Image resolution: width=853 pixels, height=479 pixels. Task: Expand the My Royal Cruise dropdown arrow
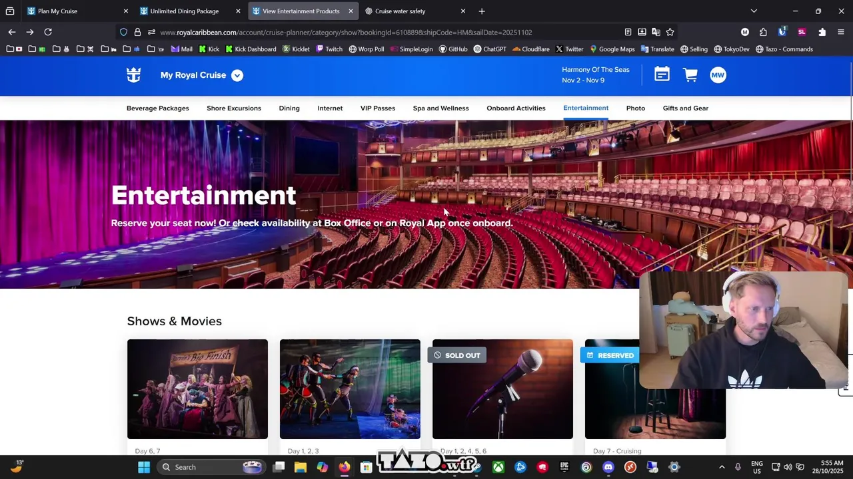(x=237, y=75)
